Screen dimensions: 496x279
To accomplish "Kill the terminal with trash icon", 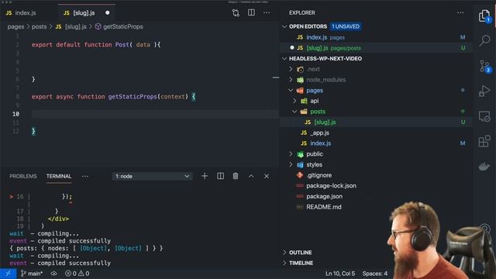I will (x=236, y=176).
